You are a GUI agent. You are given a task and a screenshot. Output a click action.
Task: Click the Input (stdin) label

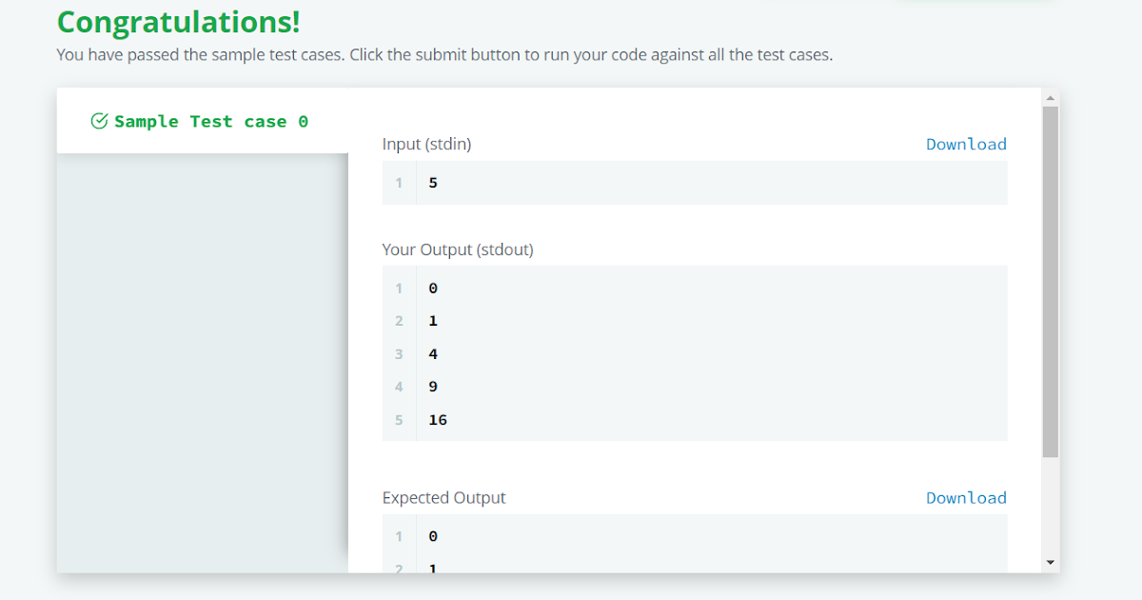pyautogui.click(x=426, y=144)
